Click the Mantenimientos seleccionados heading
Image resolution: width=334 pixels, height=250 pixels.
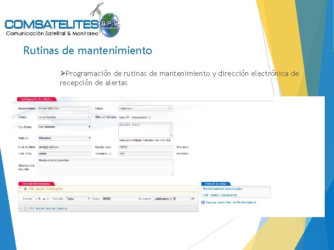[x=223, y=188]
